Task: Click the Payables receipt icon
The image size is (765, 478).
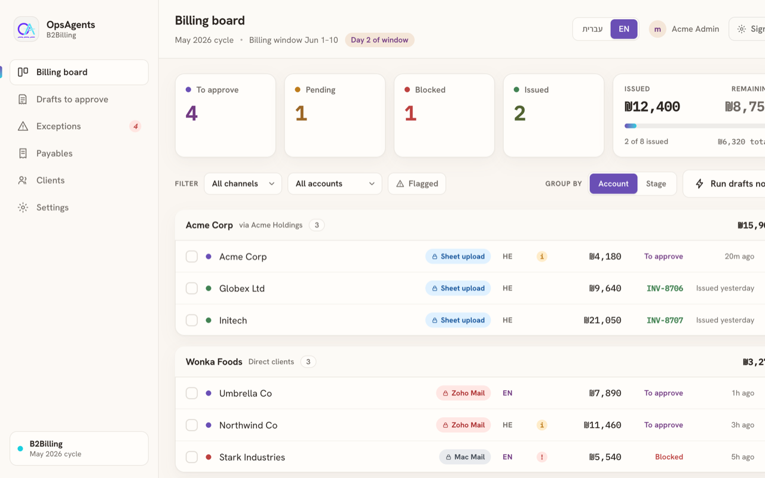Action: pyautogui.click(x=23, y=154)
